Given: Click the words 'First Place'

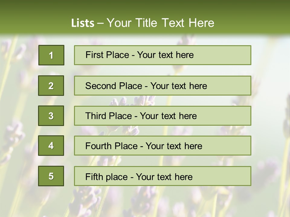Looking at the screenshot, I should pos(107,55).
